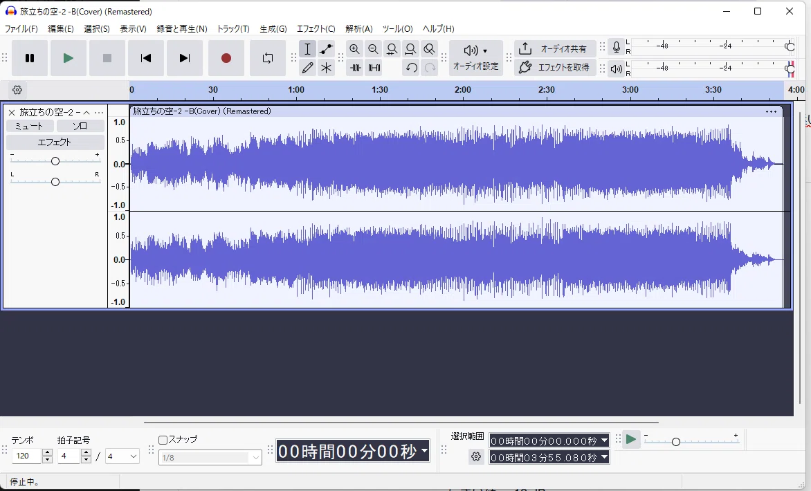Silence audio selection icon
Viewport: 811px width, 491px height.
(x=374, y=68)
